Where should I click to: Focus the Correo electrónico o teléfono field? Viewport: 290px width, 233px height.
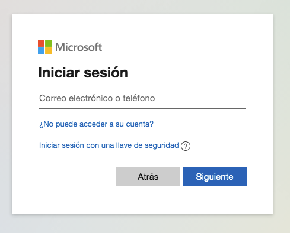click(142, 98)
